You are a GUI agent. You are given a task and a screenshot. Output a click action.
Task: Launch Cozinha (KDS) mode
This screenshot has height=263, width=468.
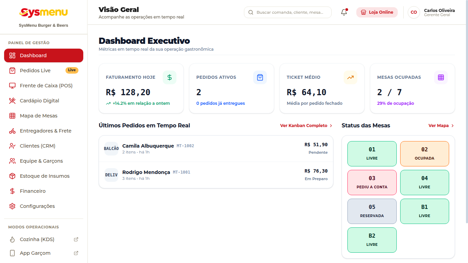(x=44, y=239)
